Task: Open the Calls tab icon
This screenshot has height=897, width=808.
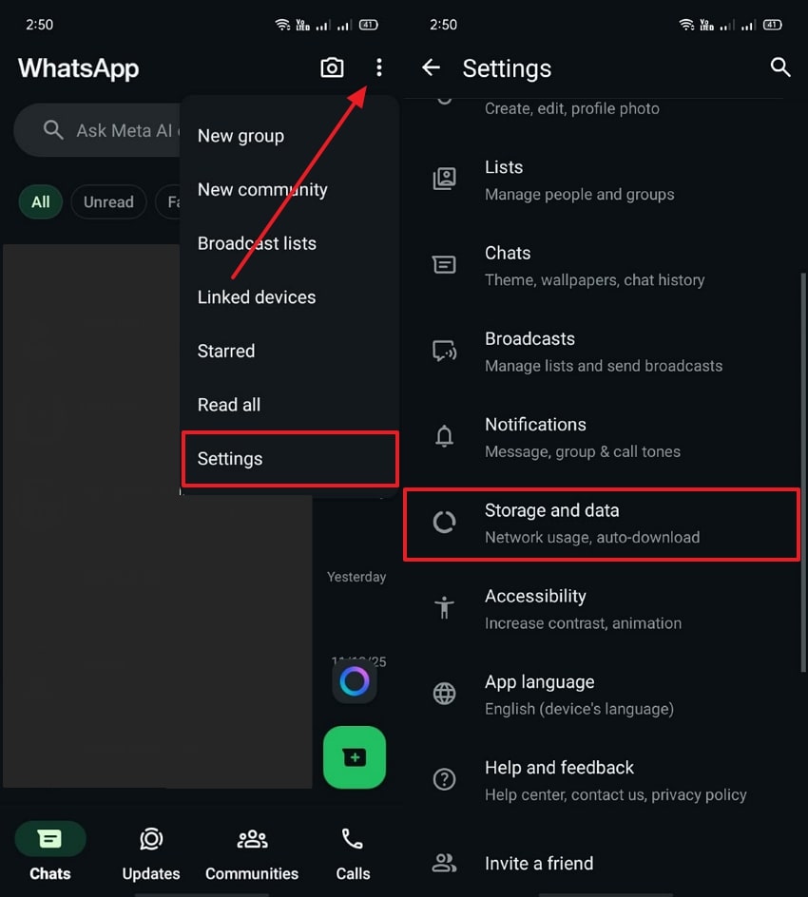Action: pos(353,839)
